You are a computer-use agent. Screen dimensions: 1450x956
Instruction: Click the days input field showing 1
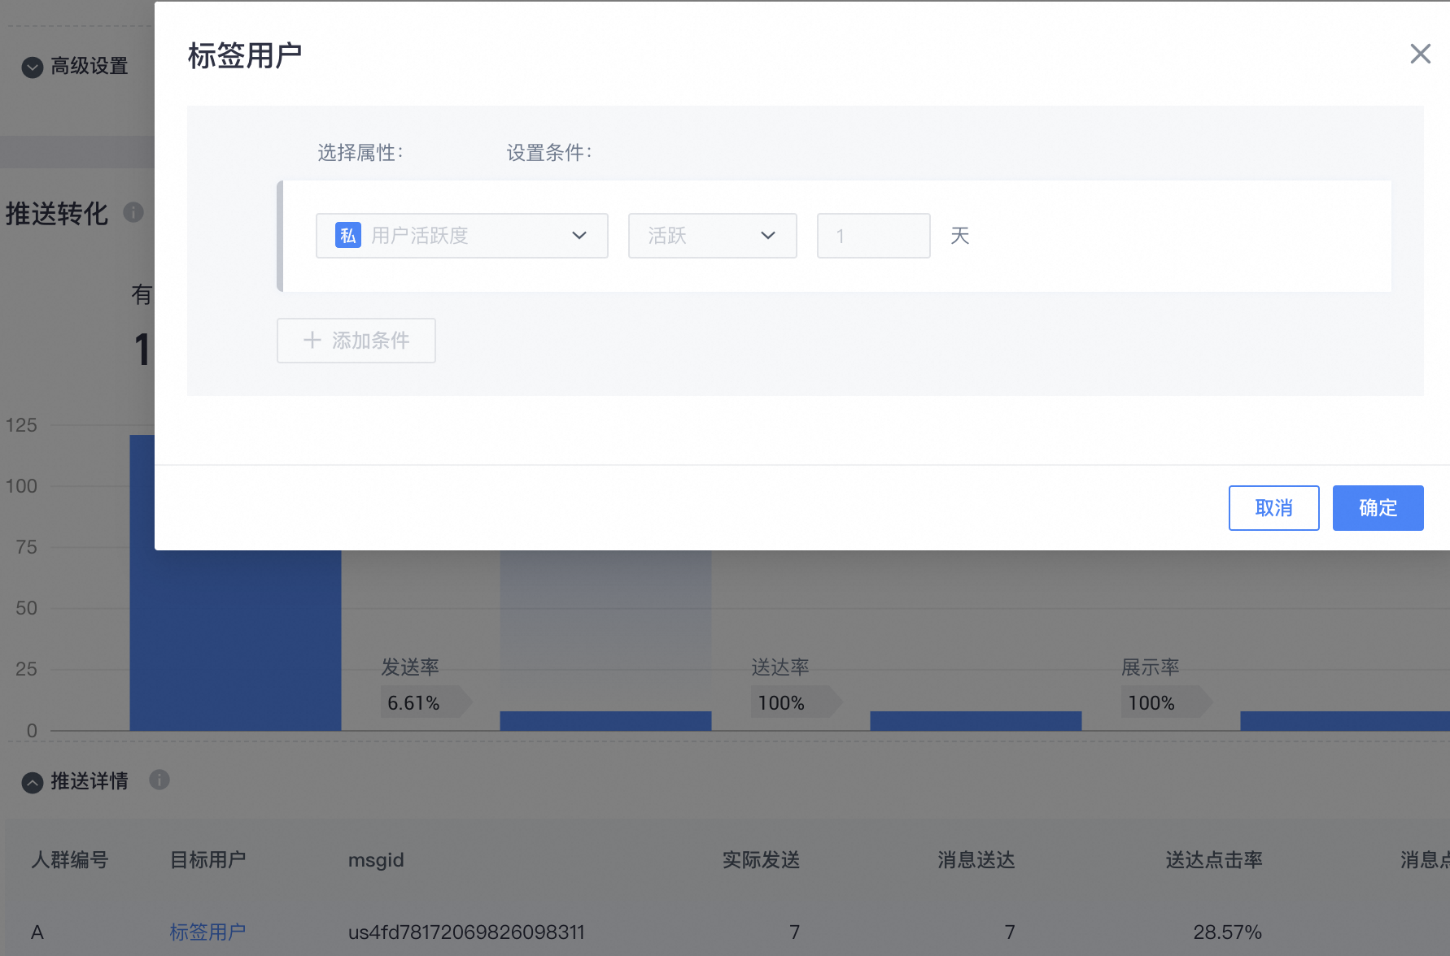pos(873,236)
